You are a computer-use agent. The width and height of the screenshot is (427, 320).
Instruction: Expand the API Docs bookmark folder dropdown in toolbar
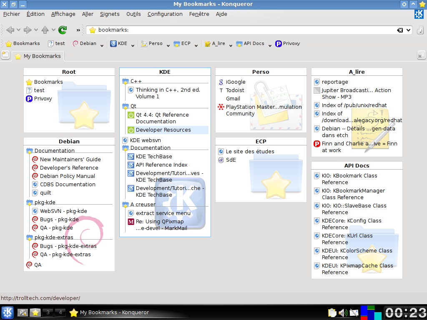[270, 45]
